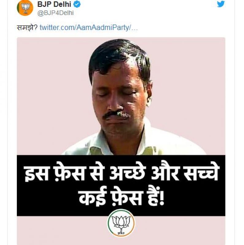This screenshot has width=244, height=245.
Task: Click the black caption banner's left edge
Action: [20, 186]
